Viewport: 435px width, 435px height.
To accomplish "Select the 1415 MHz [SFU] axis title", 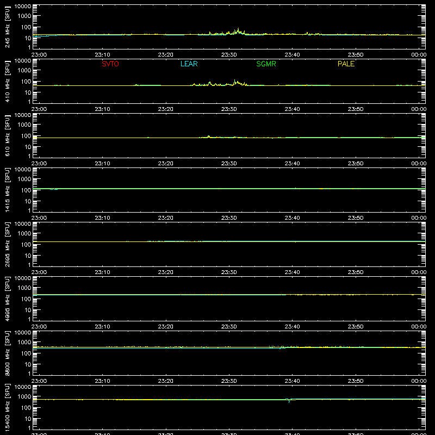I will click(8, 190).
